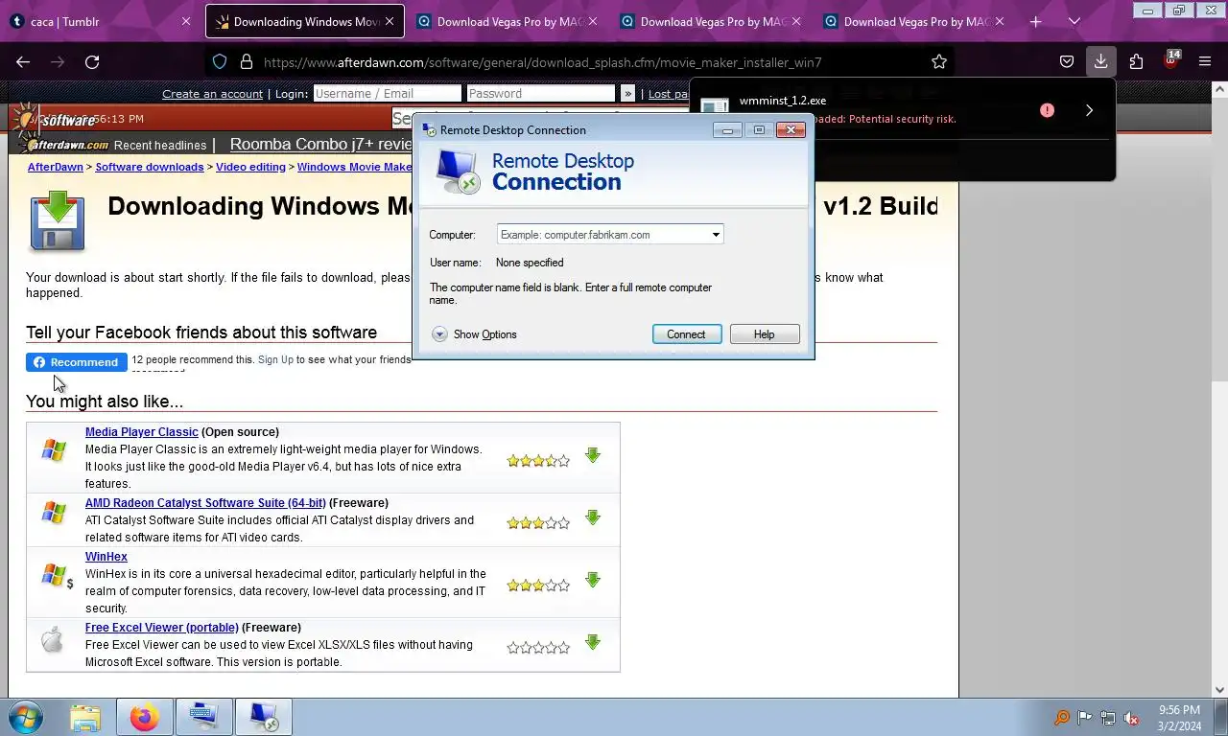Image resolution: width=1228 pixels, height=736 pixels.
Task: Open the Firefox downloads panel icon
Action: [1100, 61]
